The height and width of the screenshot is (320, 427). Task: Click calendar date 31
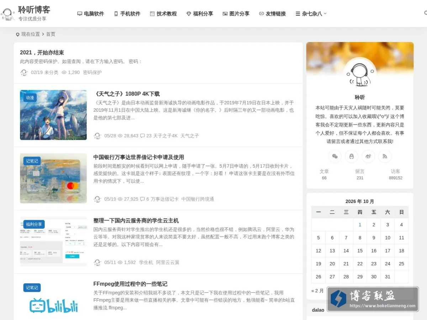(388, 277)
